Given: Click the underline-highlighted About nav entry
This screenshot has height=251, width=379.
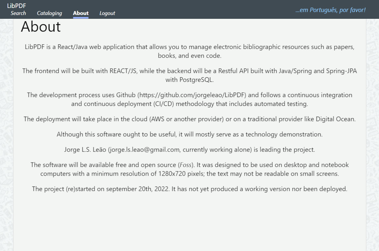Looking at the screenshot, I should click(x=81, y=13).
